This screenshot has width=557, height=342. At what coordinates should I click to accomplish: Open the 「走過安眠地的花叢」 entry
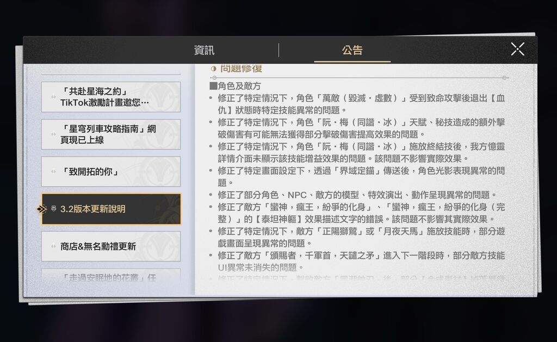tap(111, 276)
